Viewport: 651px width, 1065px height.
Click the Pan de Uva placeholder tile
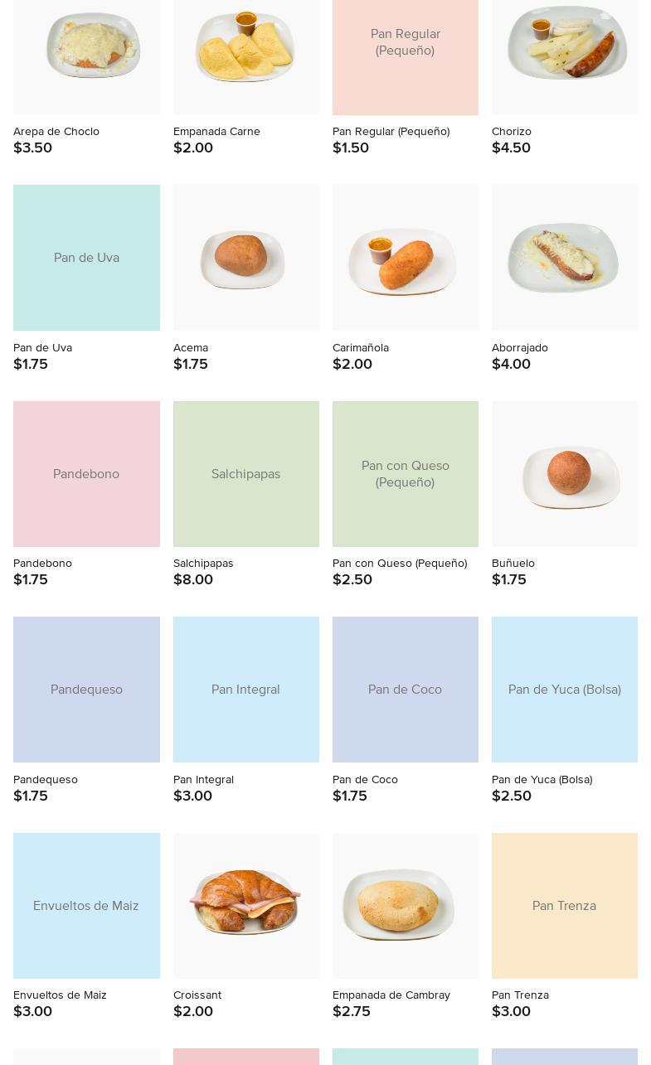pyautogui.click(x=86, y=258)
